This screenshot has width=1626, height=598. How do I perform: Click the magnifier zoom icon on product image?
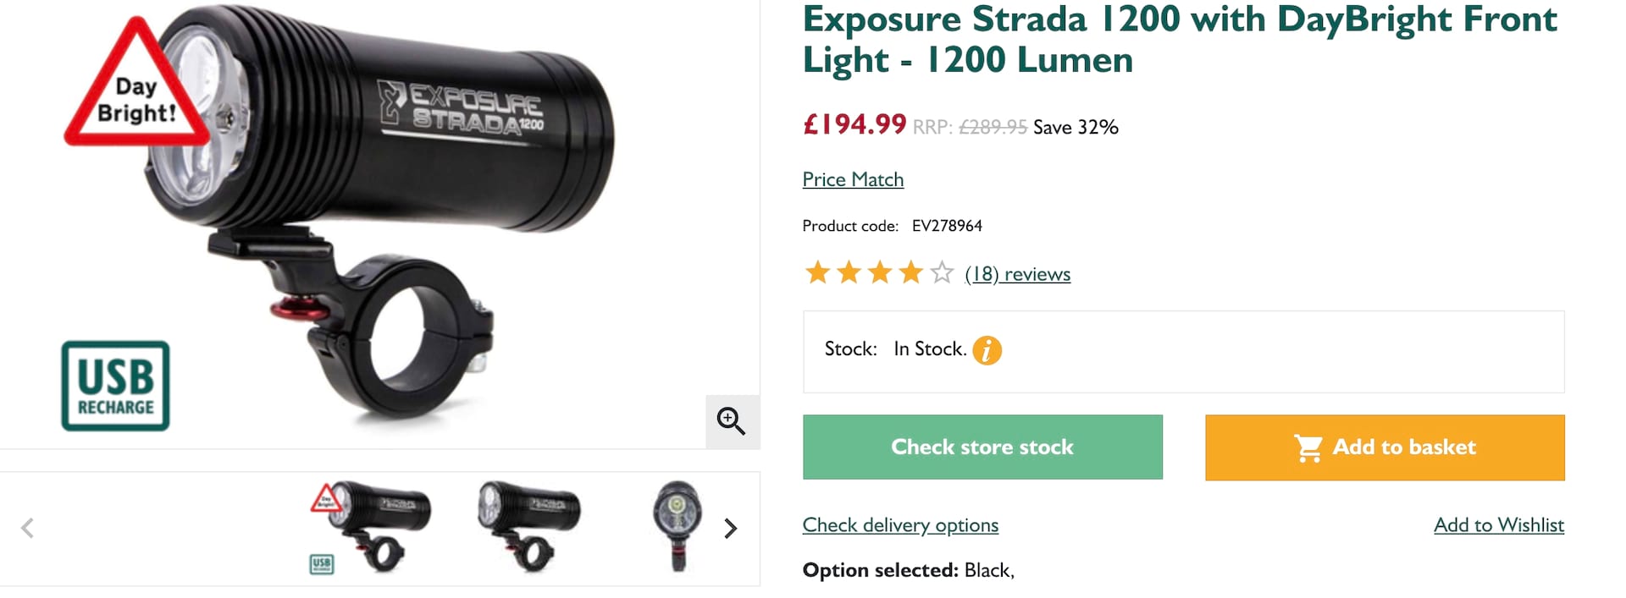(731, 420)
